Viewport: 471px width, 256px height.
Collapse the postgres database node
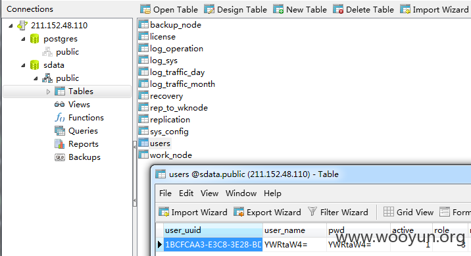24,39
